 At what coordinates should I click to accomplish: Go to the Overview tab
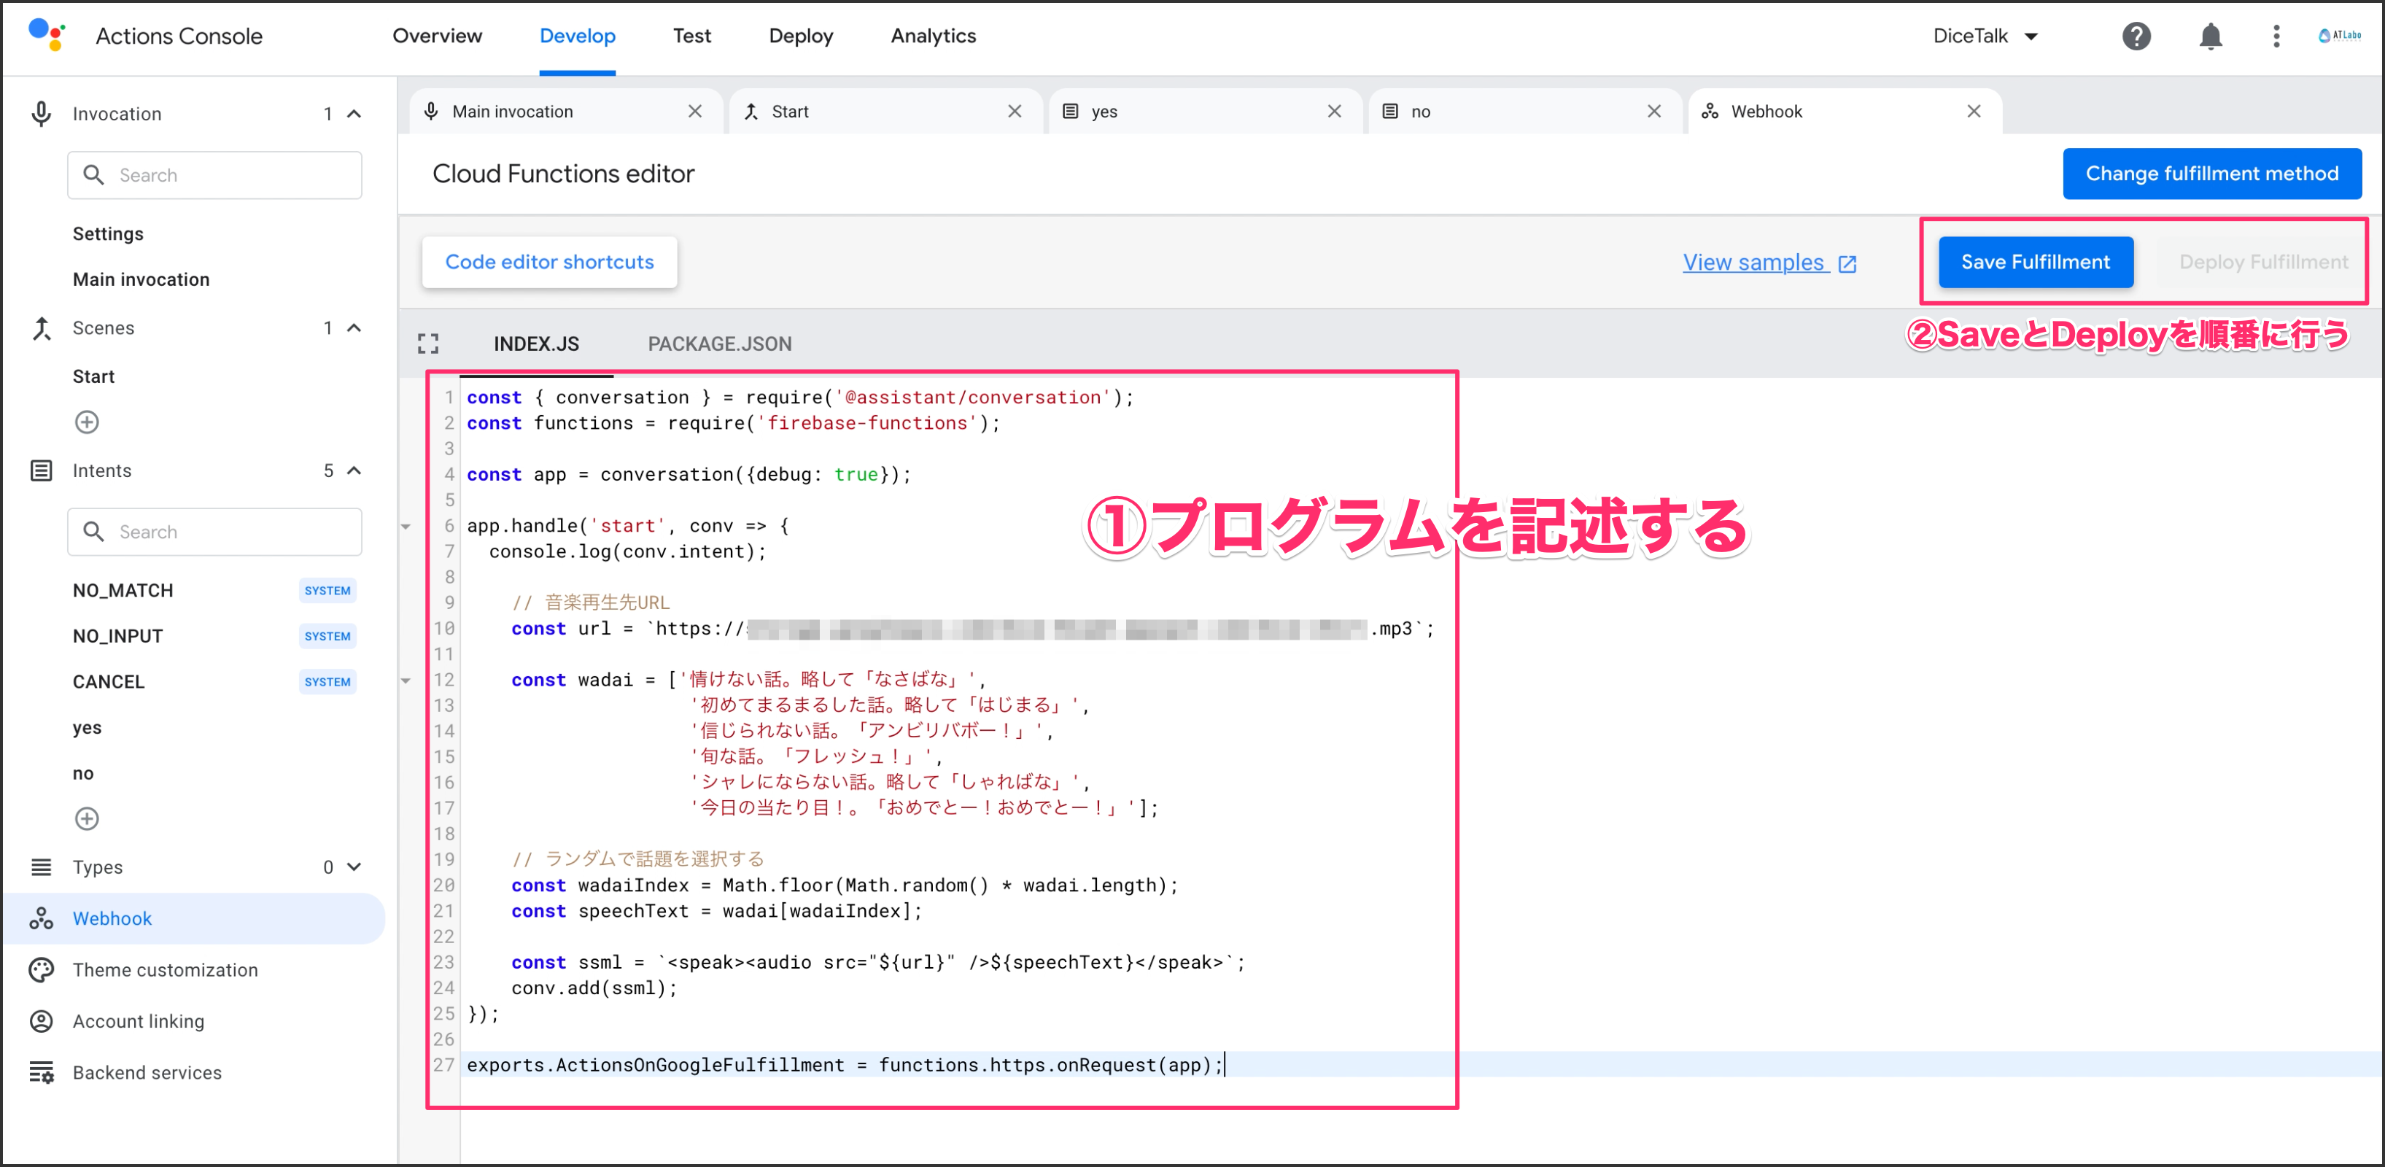(437, 36)
